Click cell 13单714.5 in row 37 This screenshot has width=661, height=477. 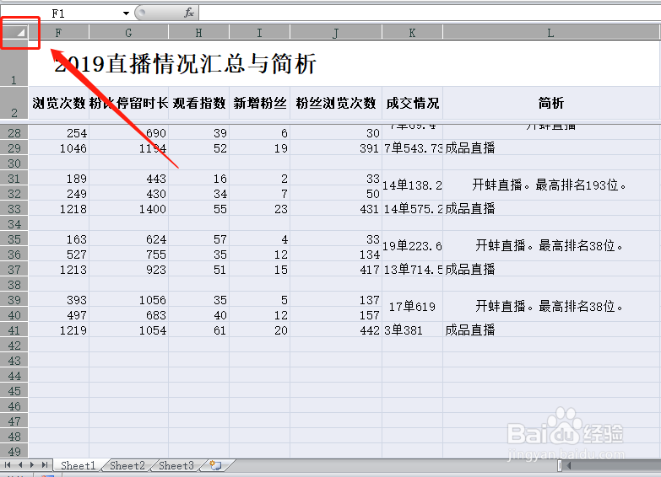412,270
